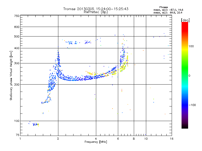
Task: Click the yellow X-mode trace near 7 MHz
Action: pos(124,64)
